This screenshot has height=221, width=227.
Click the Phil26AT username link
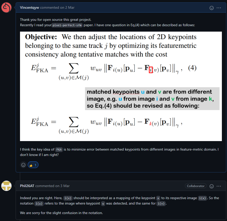point(27,186)
